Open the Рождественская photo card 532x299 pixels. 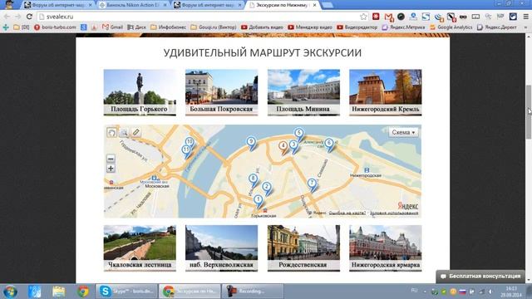click(303, 248)
